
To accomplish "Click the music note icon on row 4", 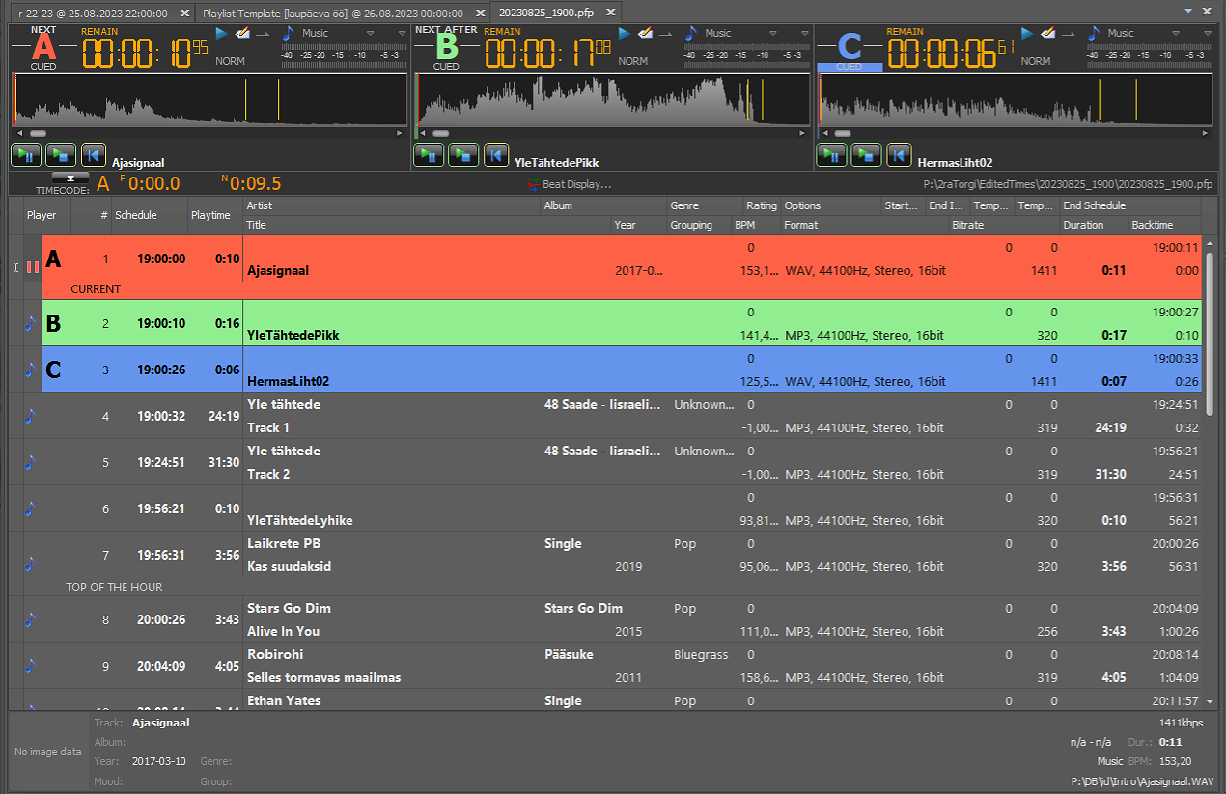I will 30,416.
